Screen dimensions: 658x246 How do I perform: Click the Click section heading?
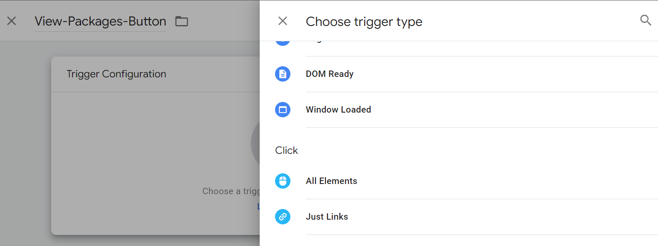click(x=287, y=150)
